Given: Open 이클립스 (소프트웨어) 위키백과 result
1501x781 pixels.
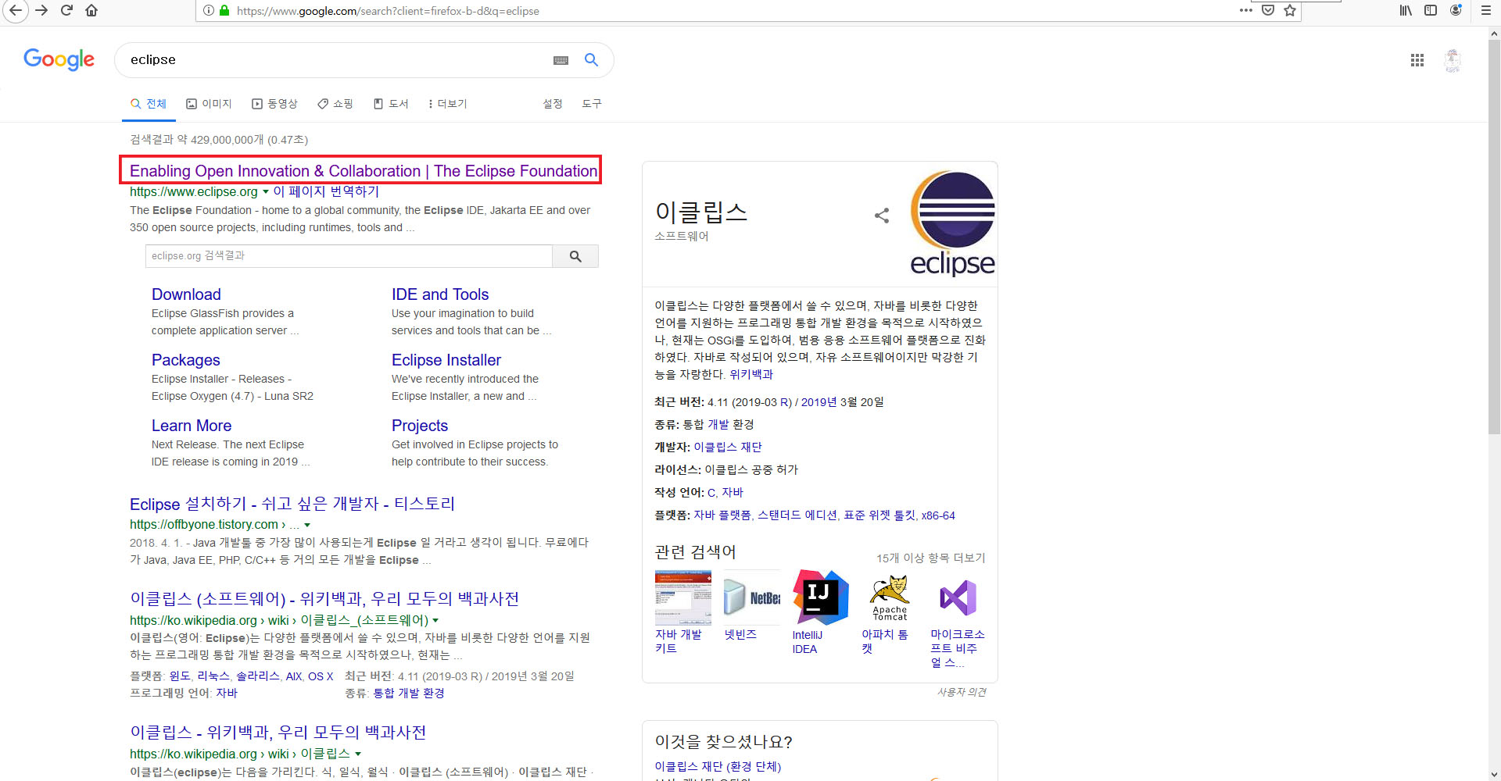Looking at the screenshot, I should tap(324, 599).
